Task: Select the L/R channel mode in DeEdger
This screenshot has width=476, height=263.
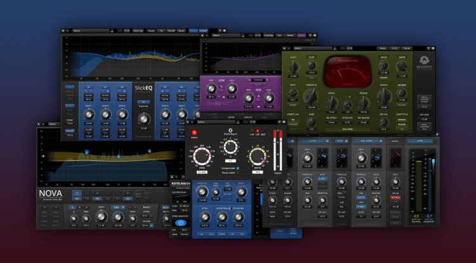Action: (258, 132)
